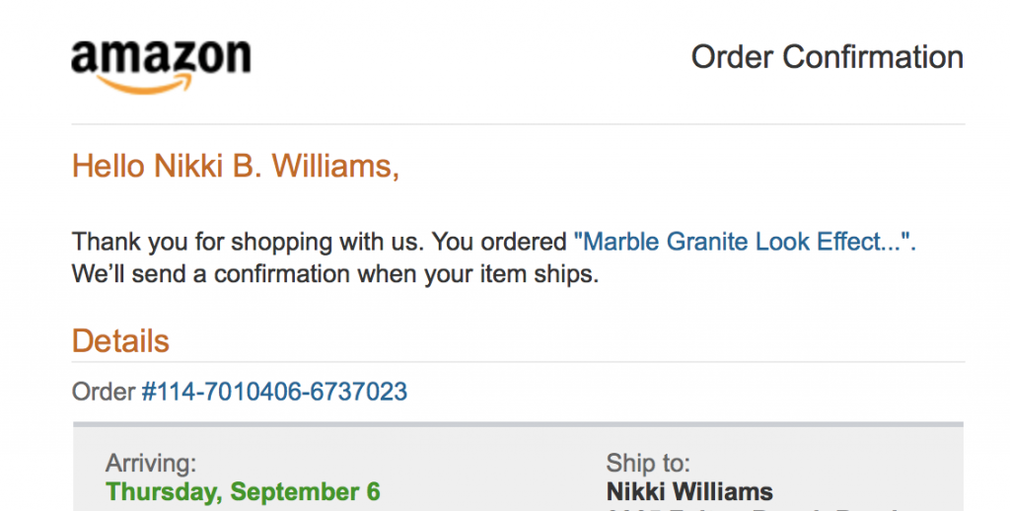Image resolution: width=1010 pixels, height=511 pixels.
Task: Select the Details section heading
Action: (x=120, y=341)
